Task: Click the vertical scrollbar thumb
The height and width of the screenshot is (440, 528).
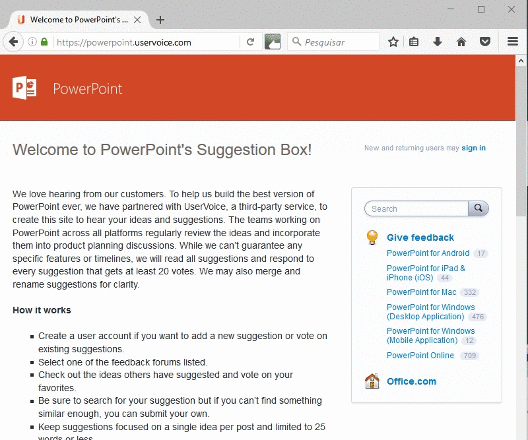Action: 521,141
